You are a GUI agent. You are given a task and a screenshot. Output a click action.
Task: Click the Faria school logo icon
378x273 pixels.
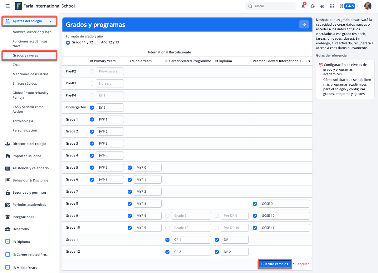18,6
